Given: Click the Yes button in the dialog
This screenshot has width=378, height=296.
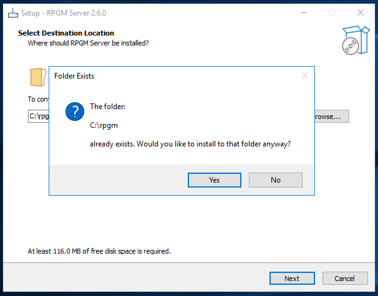Looking at the screenshot, I should [x=214, y=179].
